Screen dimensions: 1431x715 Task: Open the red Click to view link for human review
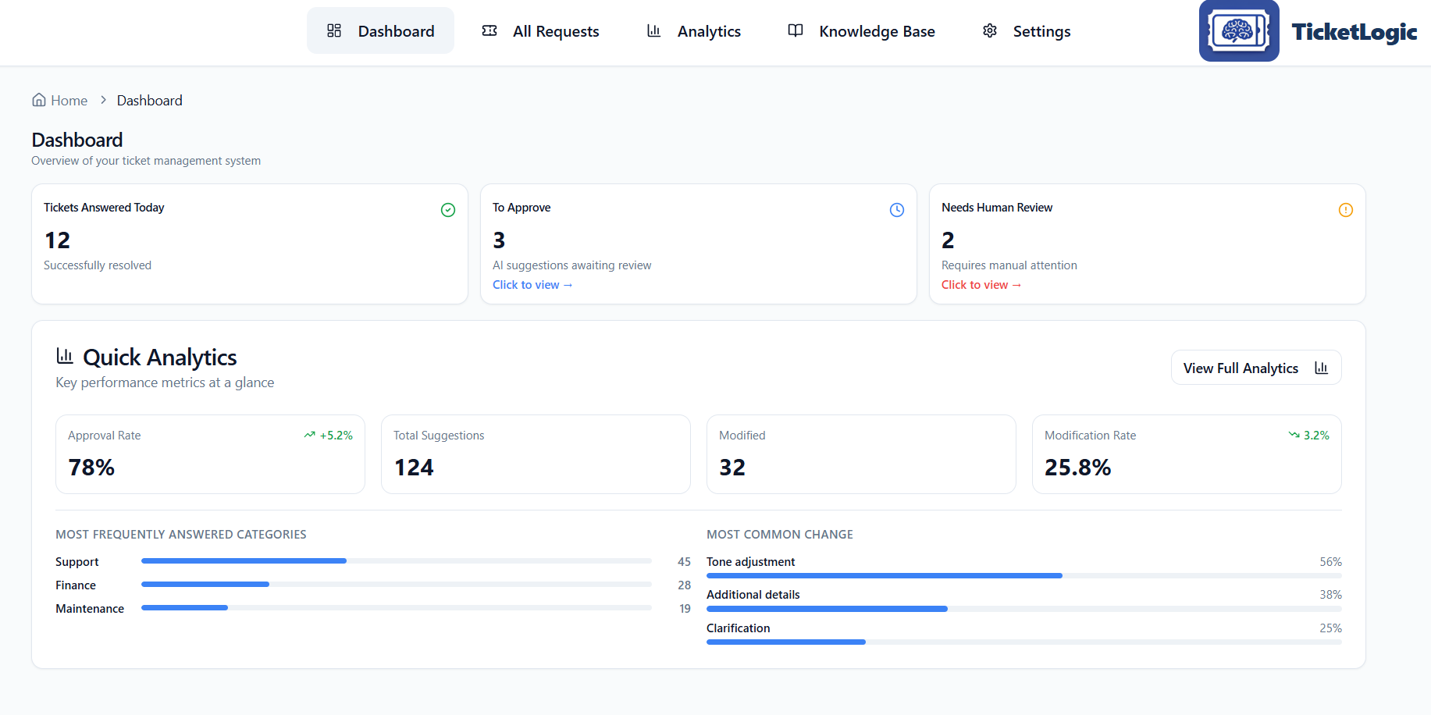[981, 285]
